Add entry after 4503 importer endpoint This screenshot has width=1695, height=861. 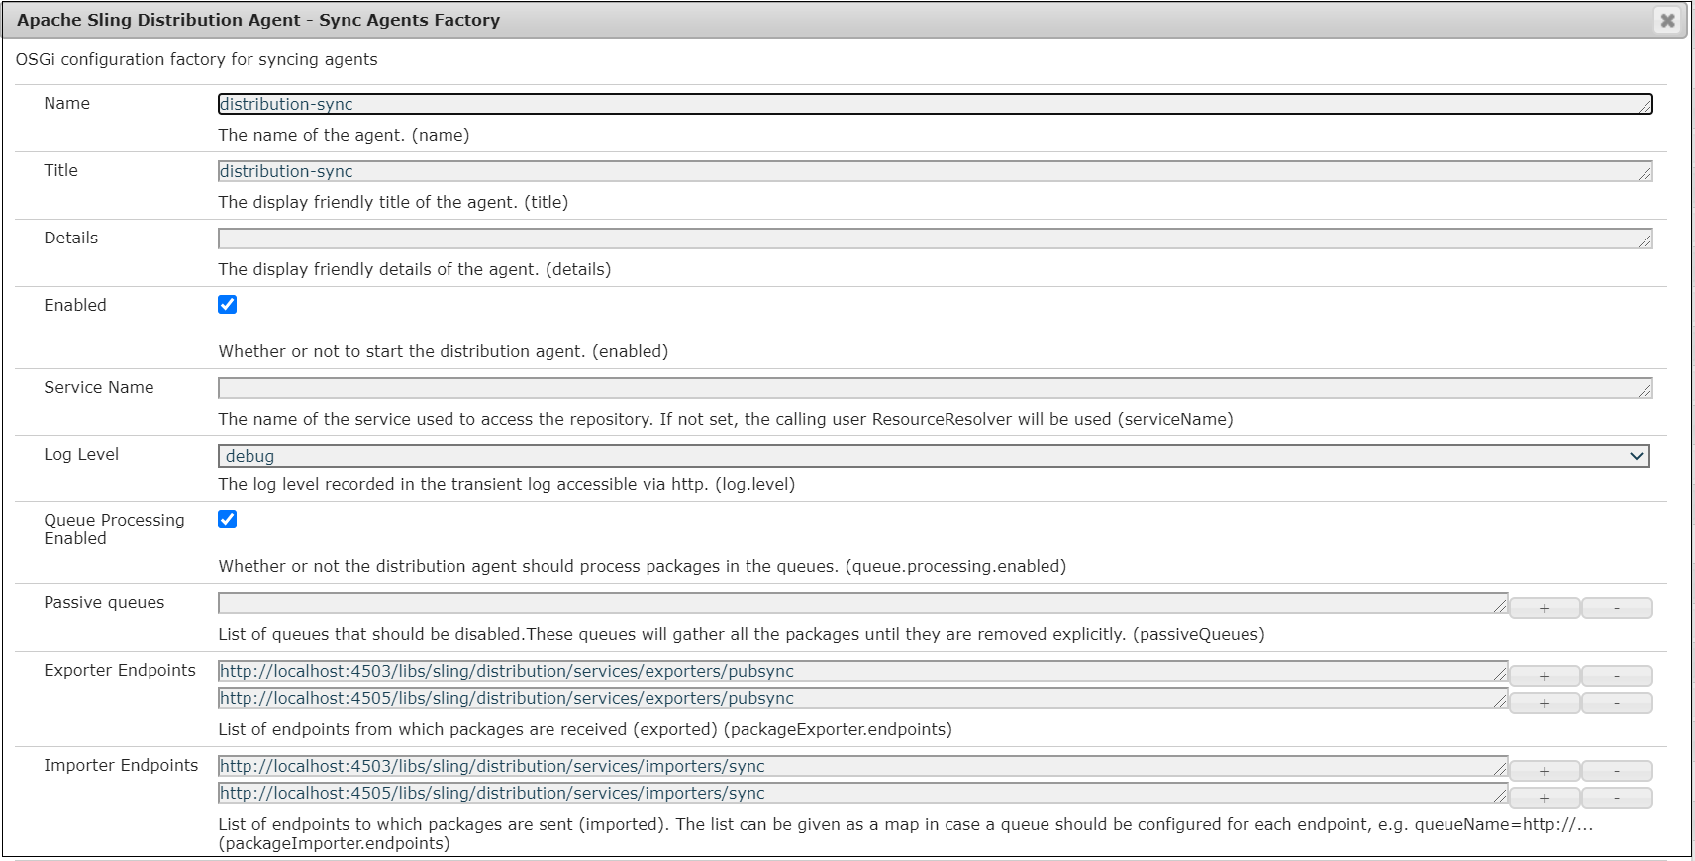tap(1545, 771)
